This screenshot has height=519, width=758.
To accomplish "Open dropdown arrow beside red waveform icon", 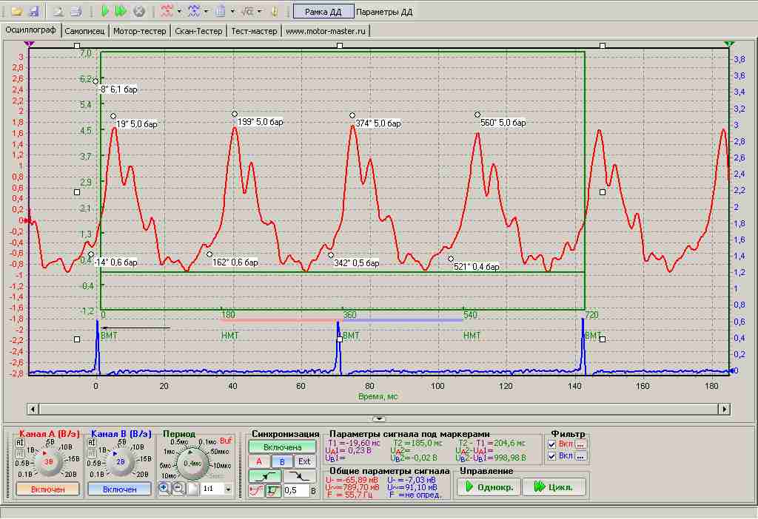I will click(179, 11).
